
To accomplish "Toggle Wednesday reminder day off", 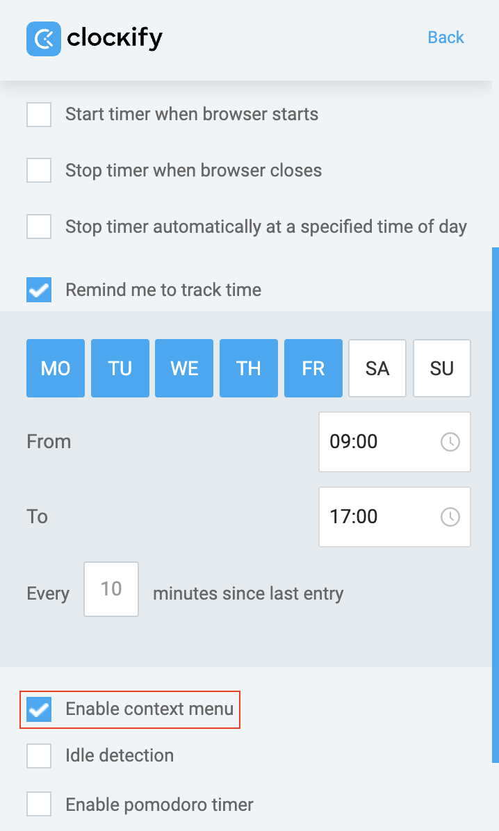I will [x=184, y=368].
